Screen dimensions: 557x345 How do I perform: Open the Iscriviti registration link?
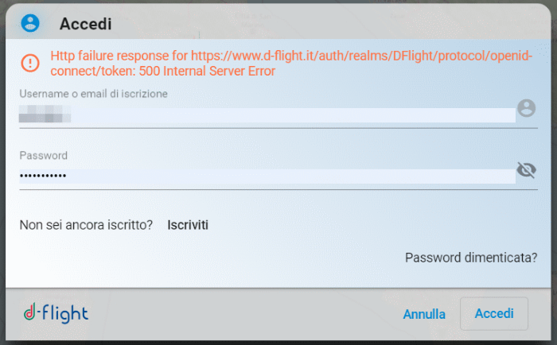click(x=188, y=225)
